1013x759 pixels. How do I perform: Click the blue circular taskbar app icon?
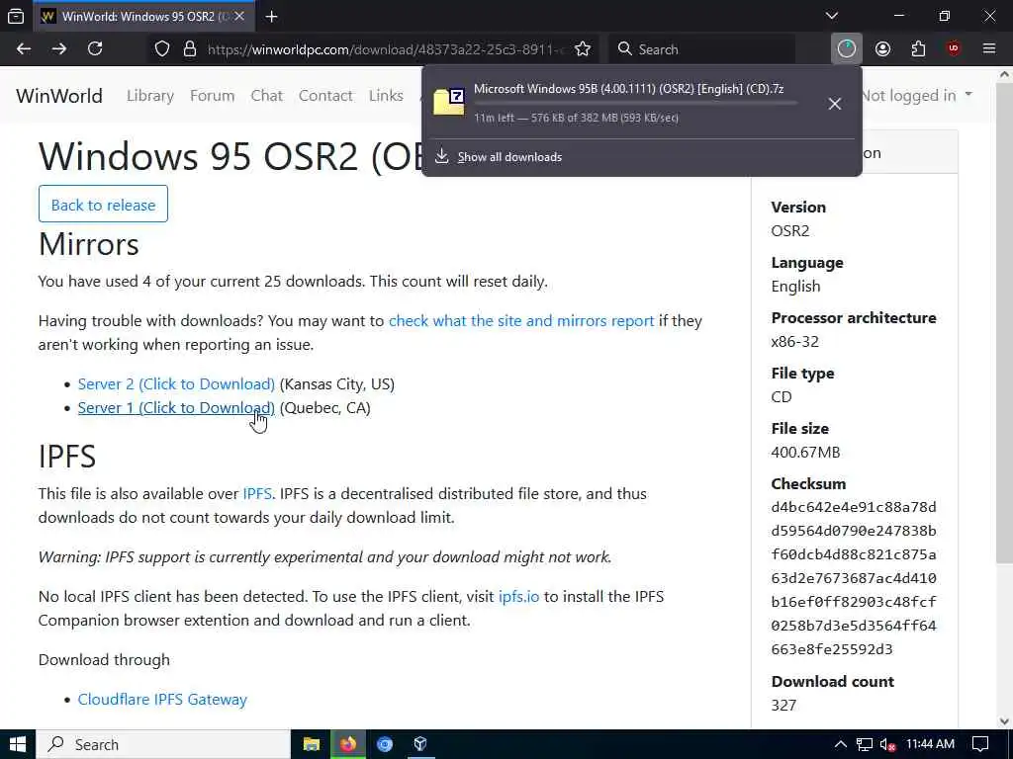pos(385,744)
